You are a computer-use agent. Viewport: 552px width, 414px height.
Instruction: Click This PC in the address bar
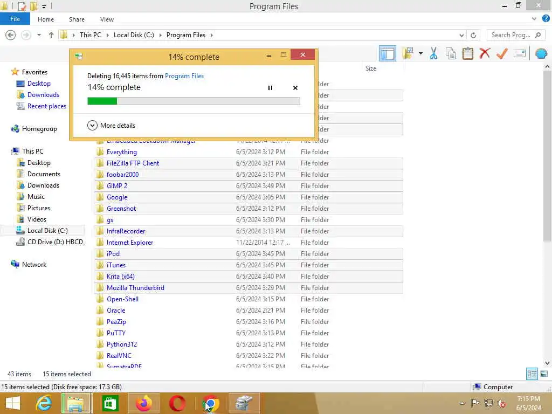point(90,35)
